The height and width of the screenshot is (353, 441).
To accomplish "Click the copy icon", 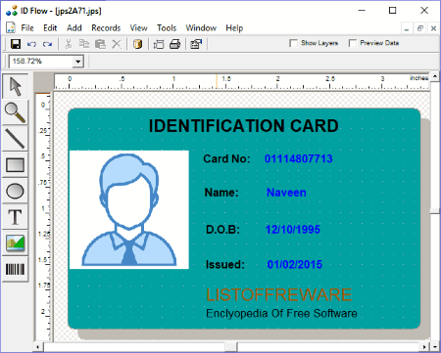I will coord(84,44).
